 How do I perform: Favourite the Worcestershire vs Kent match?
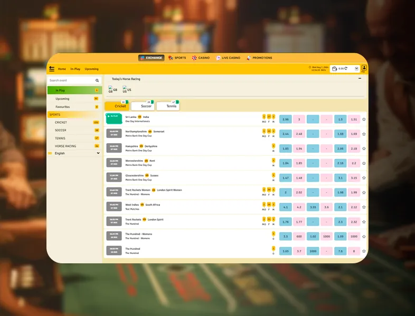click(x=364, y=163)
